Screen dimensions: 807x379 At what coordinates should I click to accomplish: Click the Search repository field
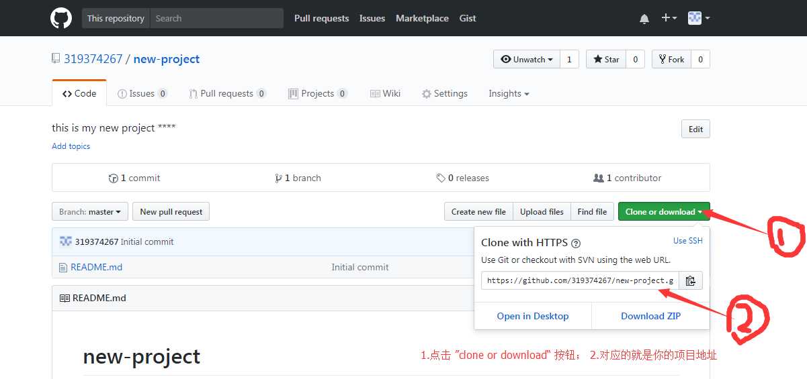216,18
